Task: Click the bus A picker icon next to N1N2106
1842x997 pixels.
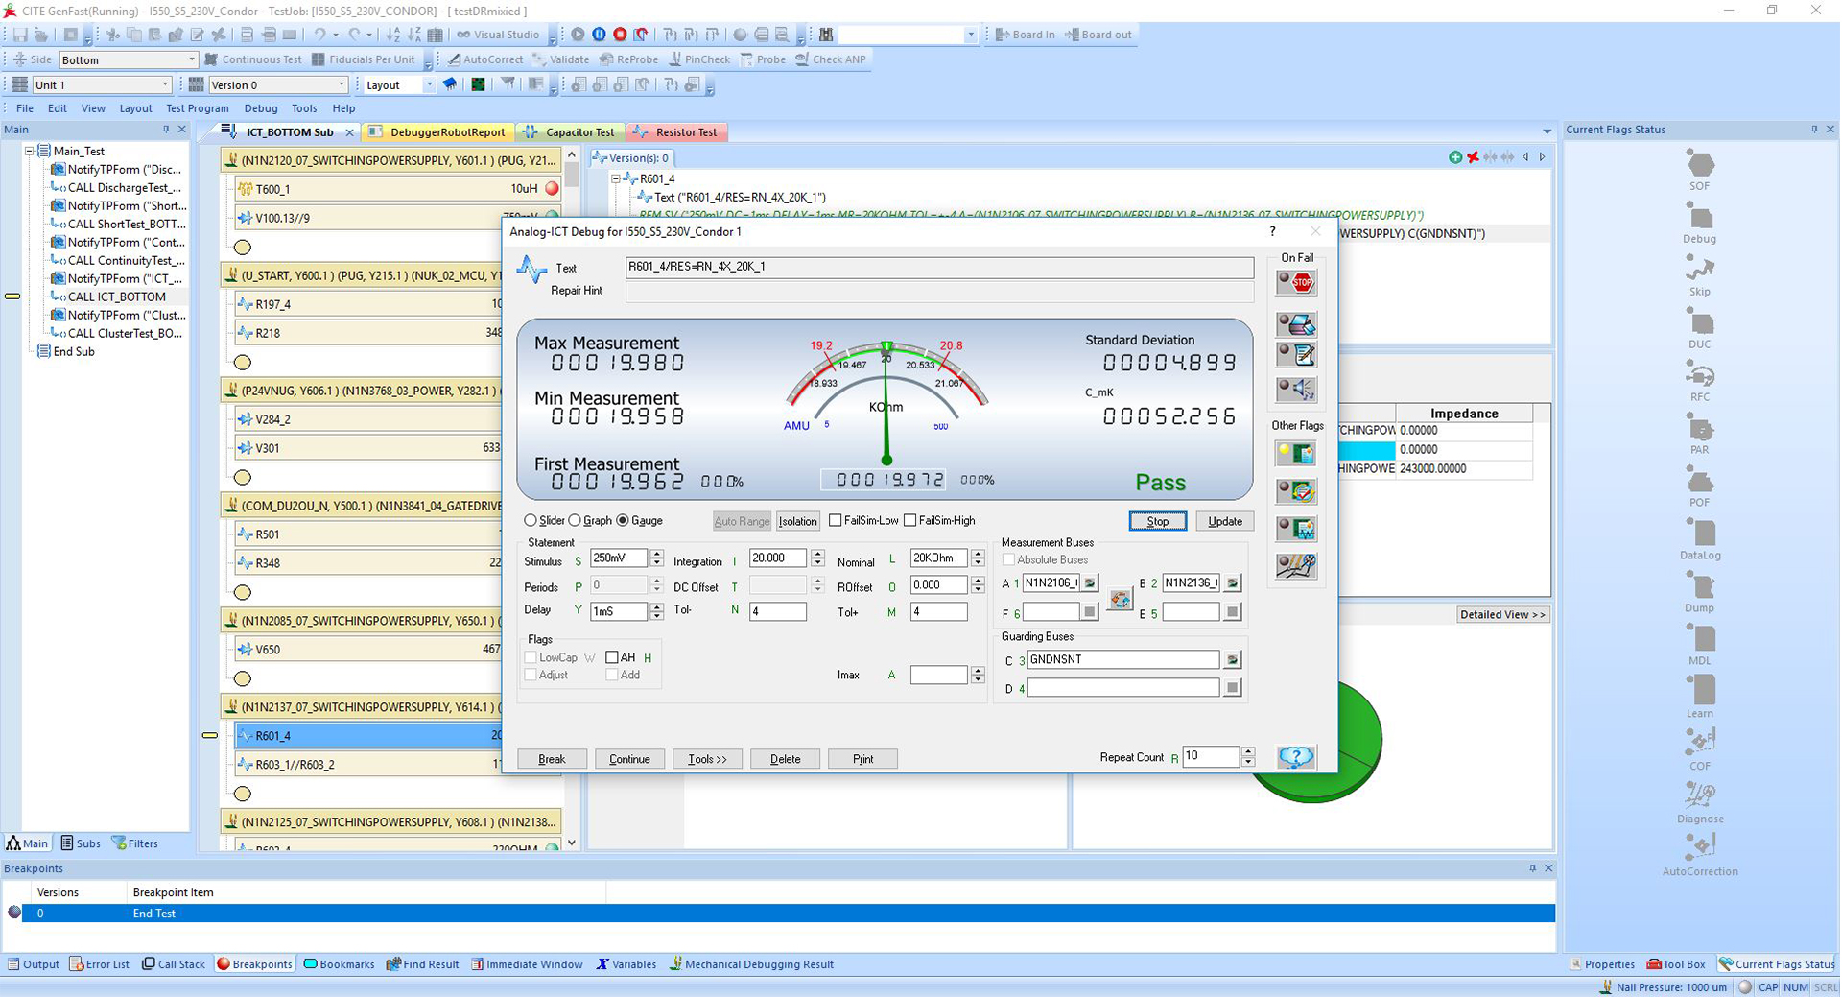Action: click(x=1090, y=583)
